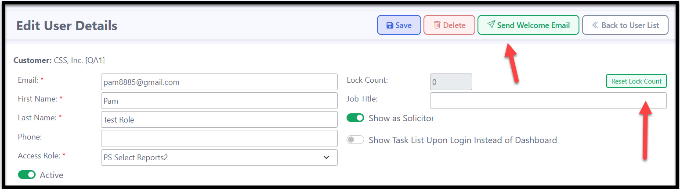Click Send Welcome Email button
The height and width of the screenshot is (189, 680).
coord(528,25)
